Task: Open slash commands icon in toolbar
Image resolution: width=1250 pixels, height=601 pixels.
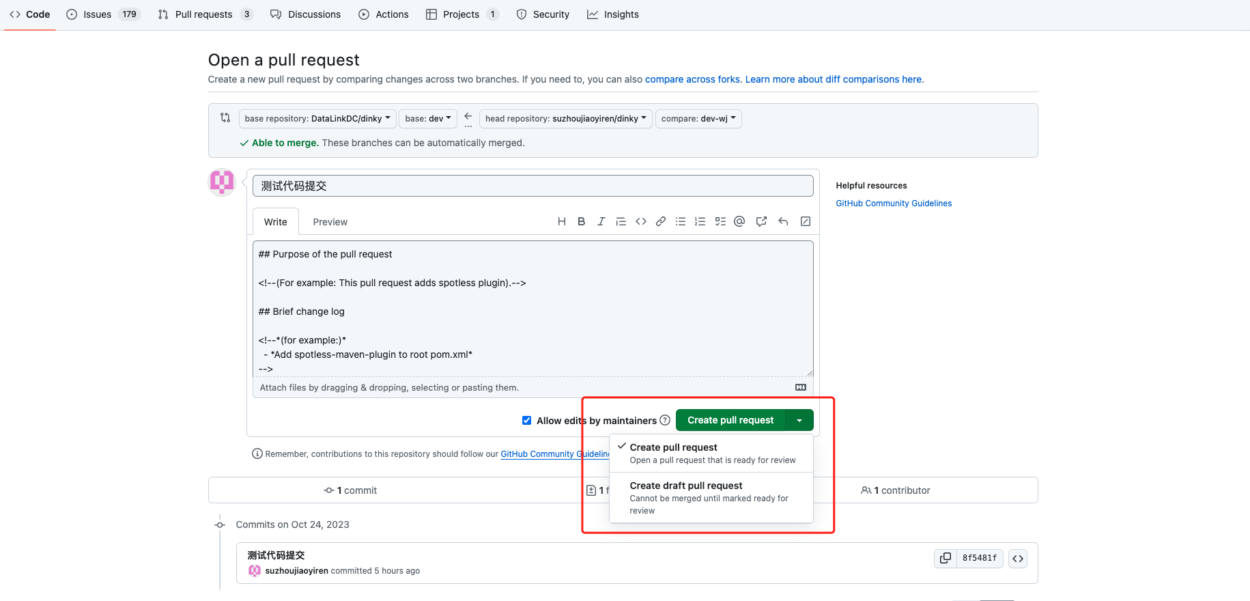Action: coord(806,221)
